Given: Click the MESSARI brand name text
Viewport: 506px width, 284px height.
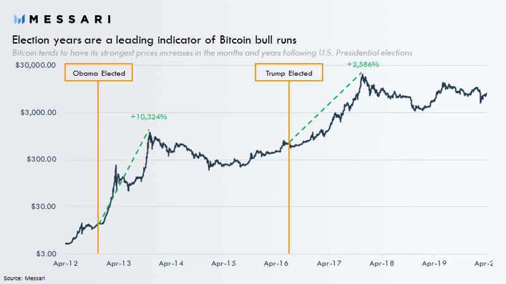Looking at the screenshot, I should pos(68,19).
